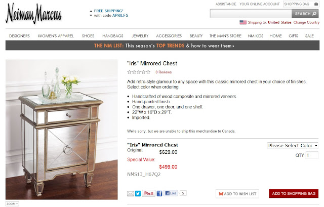This screenshot has width=324, height=207.
Task: Focus the quantity input field
Action: pyautogui.click(x=312, y=155)
